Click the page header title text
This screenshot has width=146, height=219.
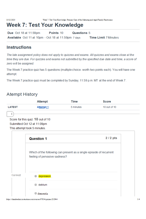click(x=77, y=20)
